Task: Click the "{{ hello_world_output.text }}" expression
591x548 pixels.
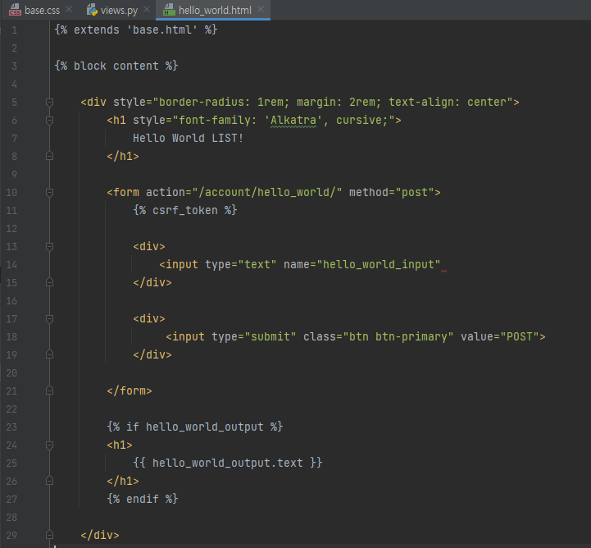Action: pyautogui.click(x=228, y=463)
